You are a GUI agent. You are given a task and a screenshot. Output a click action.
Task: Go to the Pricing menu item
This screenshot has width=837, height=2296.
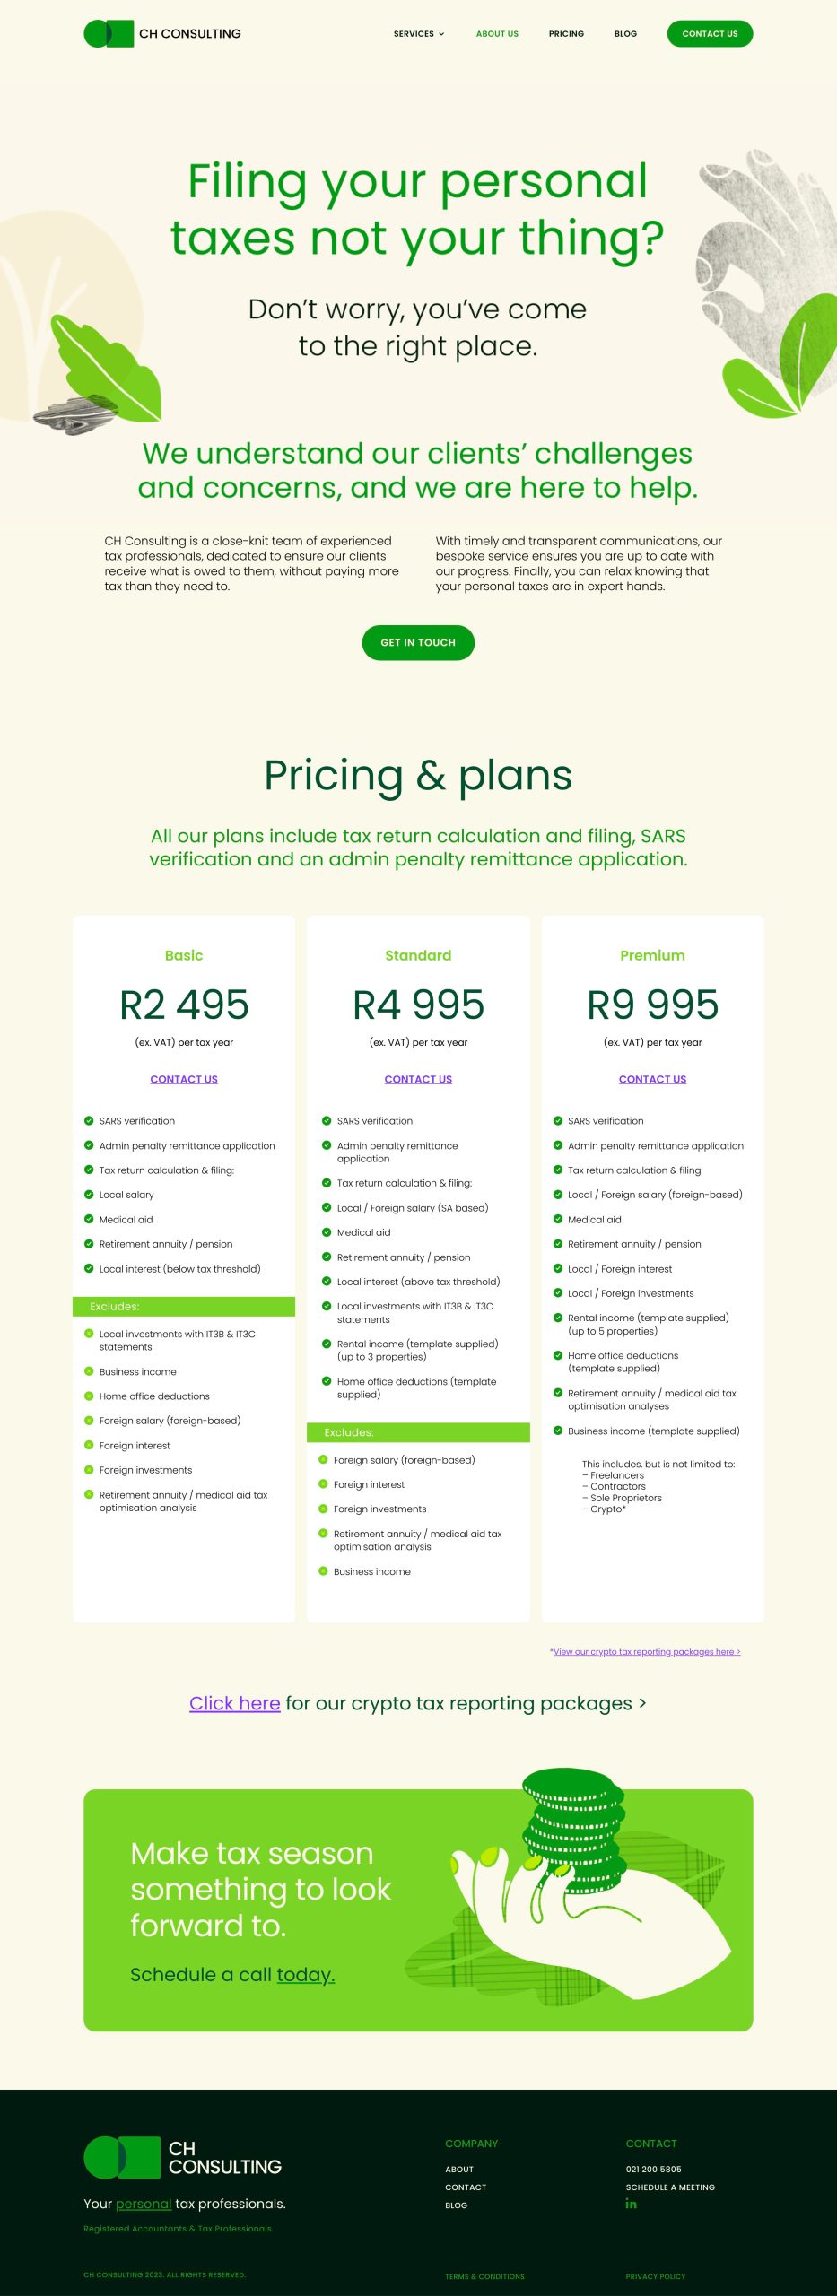566,34
